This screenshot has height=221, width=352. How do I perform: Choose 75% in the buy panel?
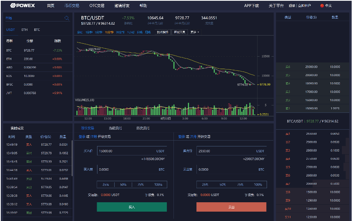141,185
